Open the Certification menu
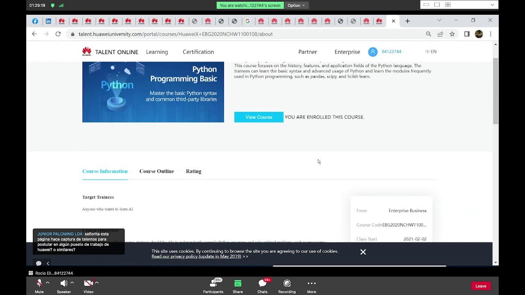Viewport: 525px width, 295px height. click(x=198, y=52)
